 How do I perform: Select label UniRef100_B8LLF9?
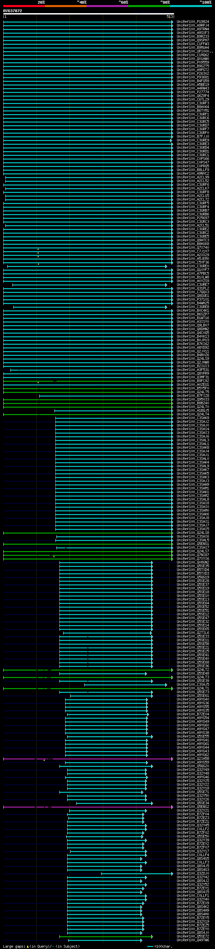[192, 170]
